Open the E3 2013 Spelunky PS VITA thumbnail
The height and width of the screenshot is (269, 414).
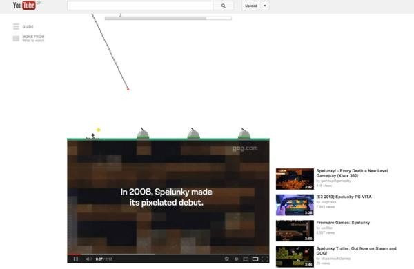pos(295,205)
